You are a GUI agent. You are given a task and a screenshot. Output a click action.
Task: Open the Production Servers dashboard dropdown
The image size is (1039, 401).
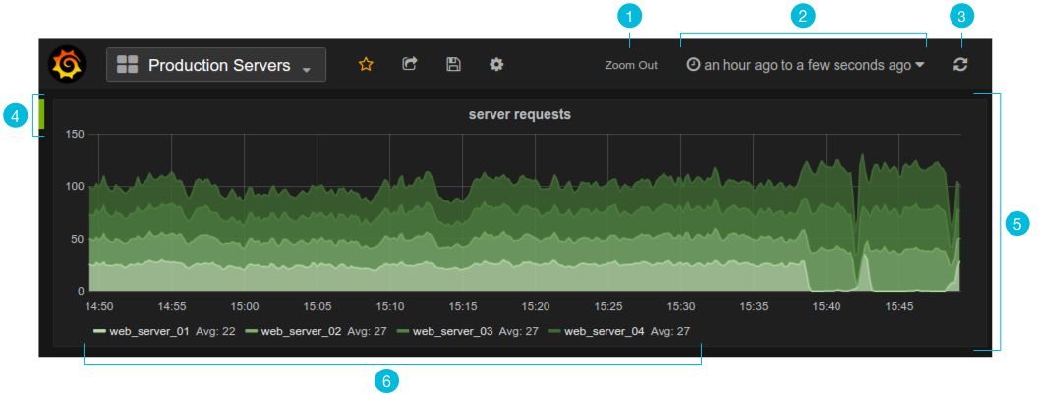pyautogui.click(x=216, y=64)
